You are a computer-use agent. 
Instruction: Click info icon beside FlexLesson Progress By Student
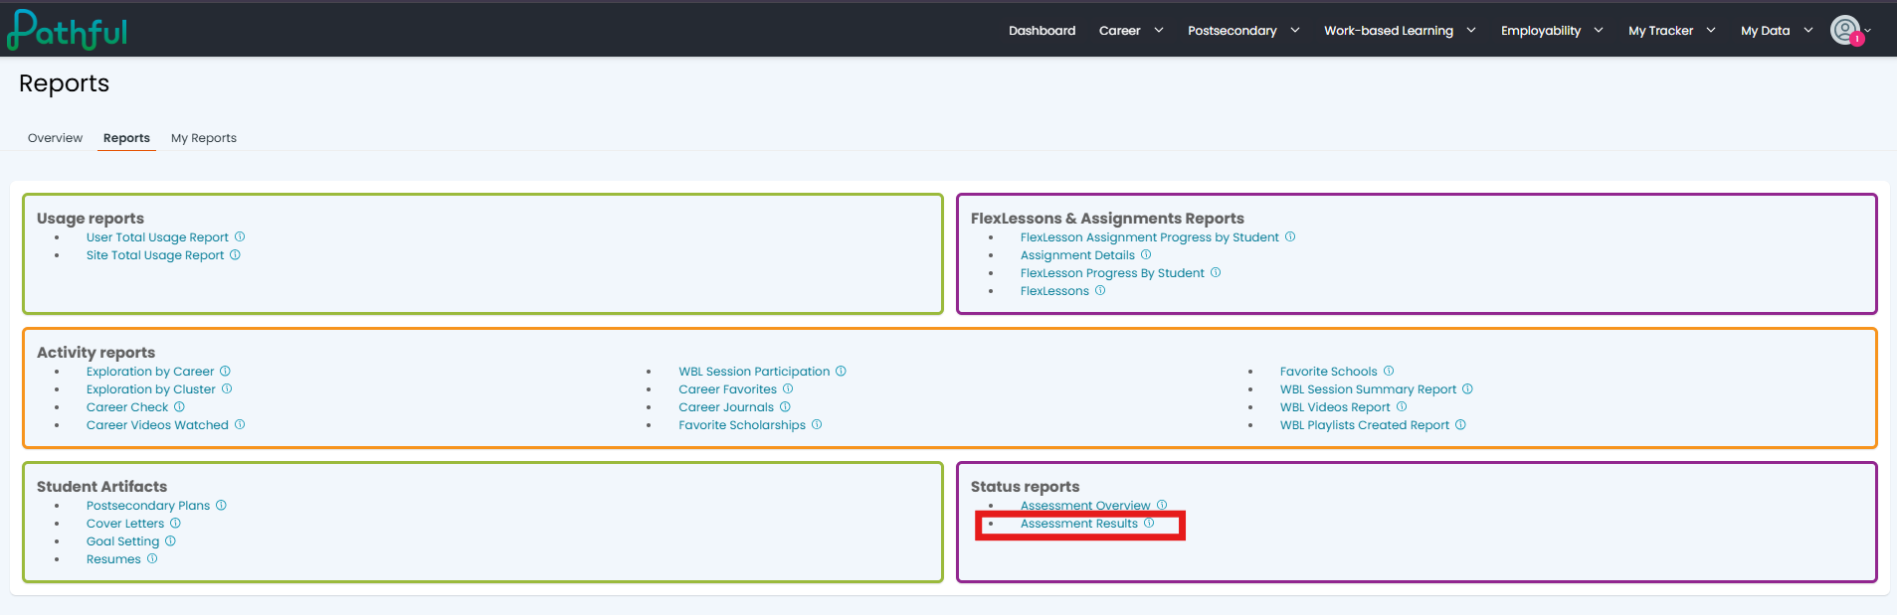(x=1216, y=272)
